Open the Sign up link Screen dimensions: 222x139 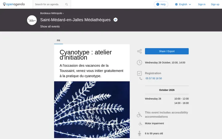(215, 4)
